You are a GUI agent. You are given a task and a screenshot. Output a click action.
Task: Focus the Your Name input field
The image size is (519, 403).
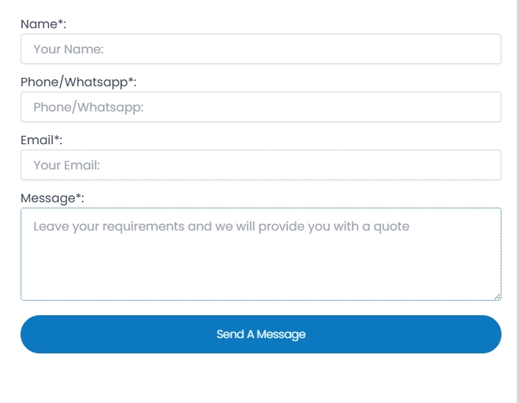(261, 49)
